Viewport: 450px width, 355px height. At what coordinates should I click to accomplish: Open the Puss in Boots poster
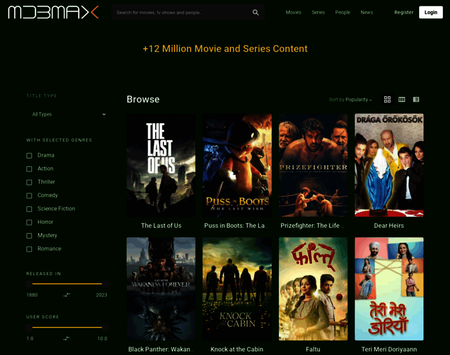coord(237,165)
